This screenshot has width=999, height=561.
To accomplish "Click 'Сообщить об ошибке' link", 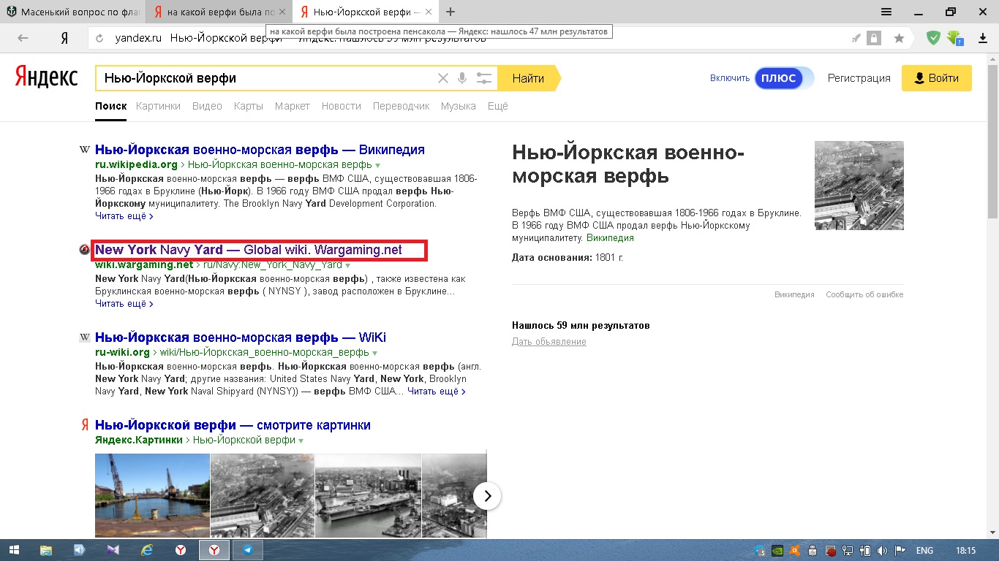I will click(864, 294).
